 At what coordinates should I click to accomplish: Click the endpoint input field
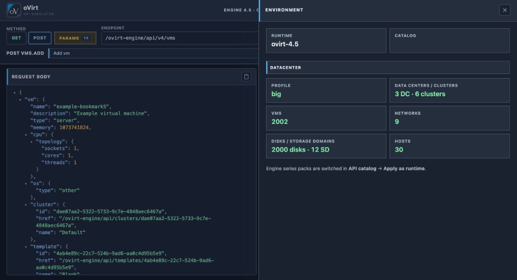pos(180,38)
